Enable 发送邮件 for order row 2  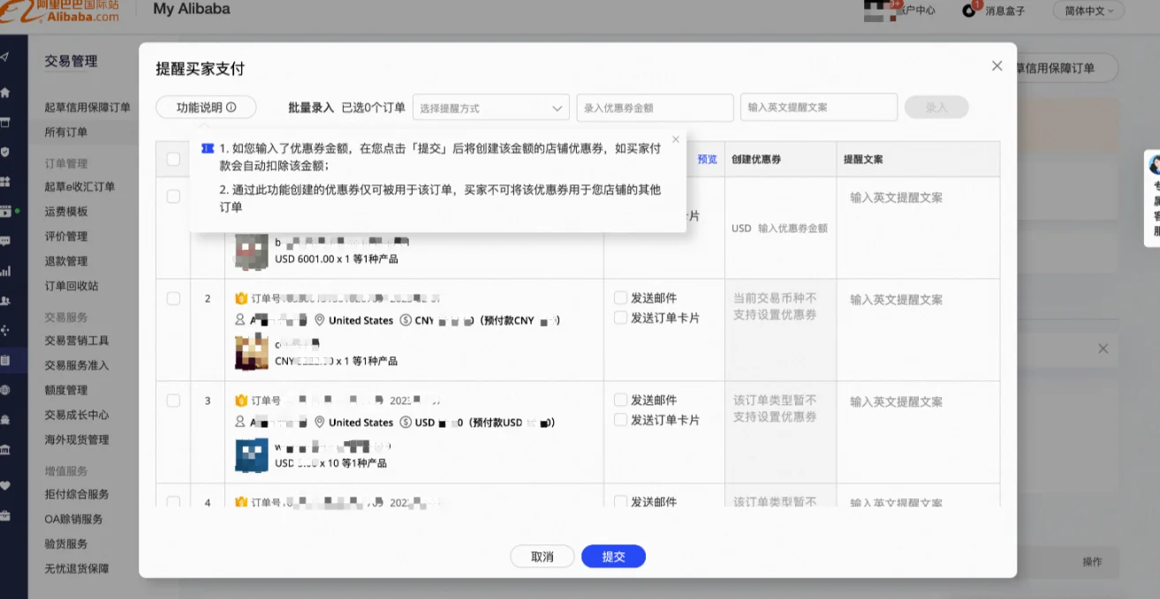click(x=620, y=298)
